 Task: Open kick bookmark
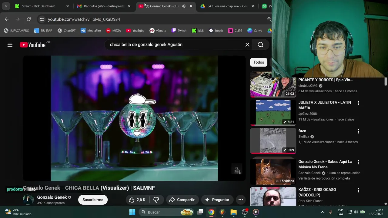198,31
